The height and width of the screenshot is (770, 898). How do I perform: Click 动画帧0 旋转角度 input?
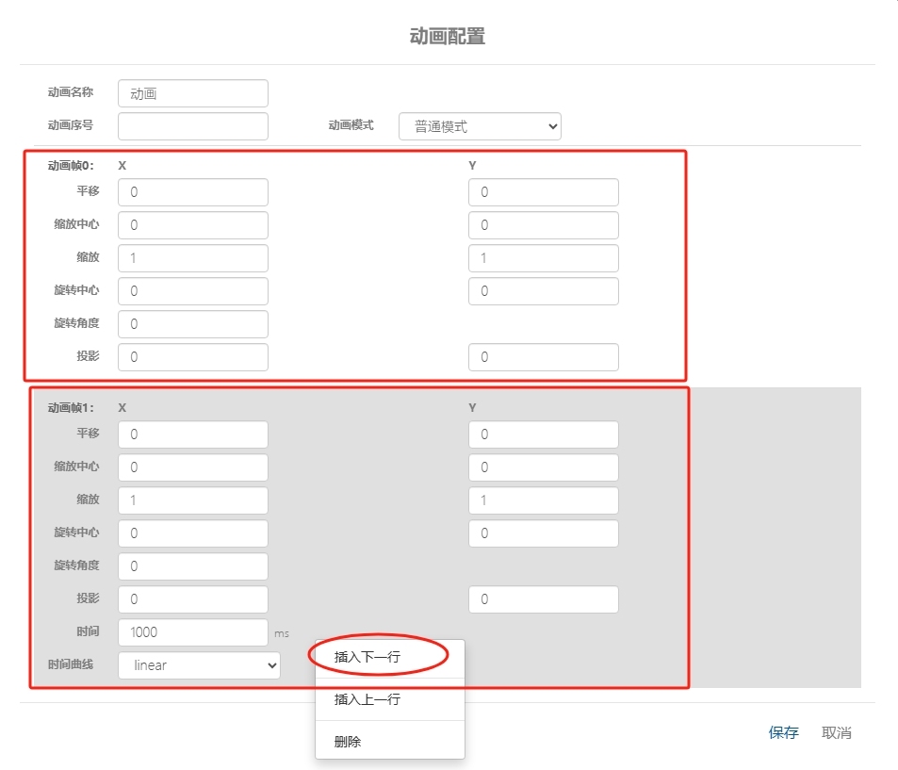click(x=193, y=324)
